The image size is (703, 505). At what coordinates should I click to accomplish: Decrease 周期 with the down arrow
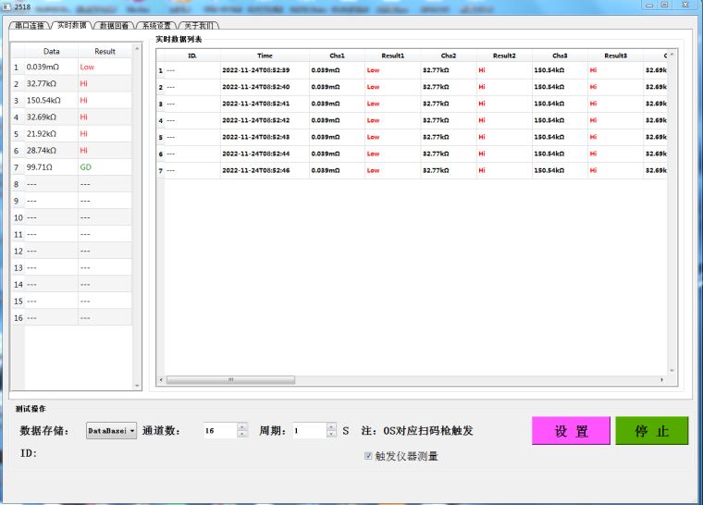[331, 435]
